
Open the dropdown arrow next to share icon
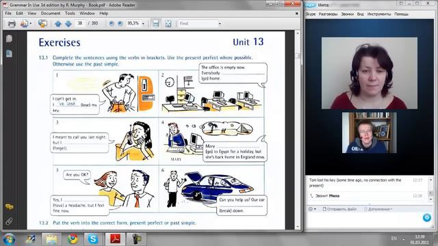coord(30,24)
